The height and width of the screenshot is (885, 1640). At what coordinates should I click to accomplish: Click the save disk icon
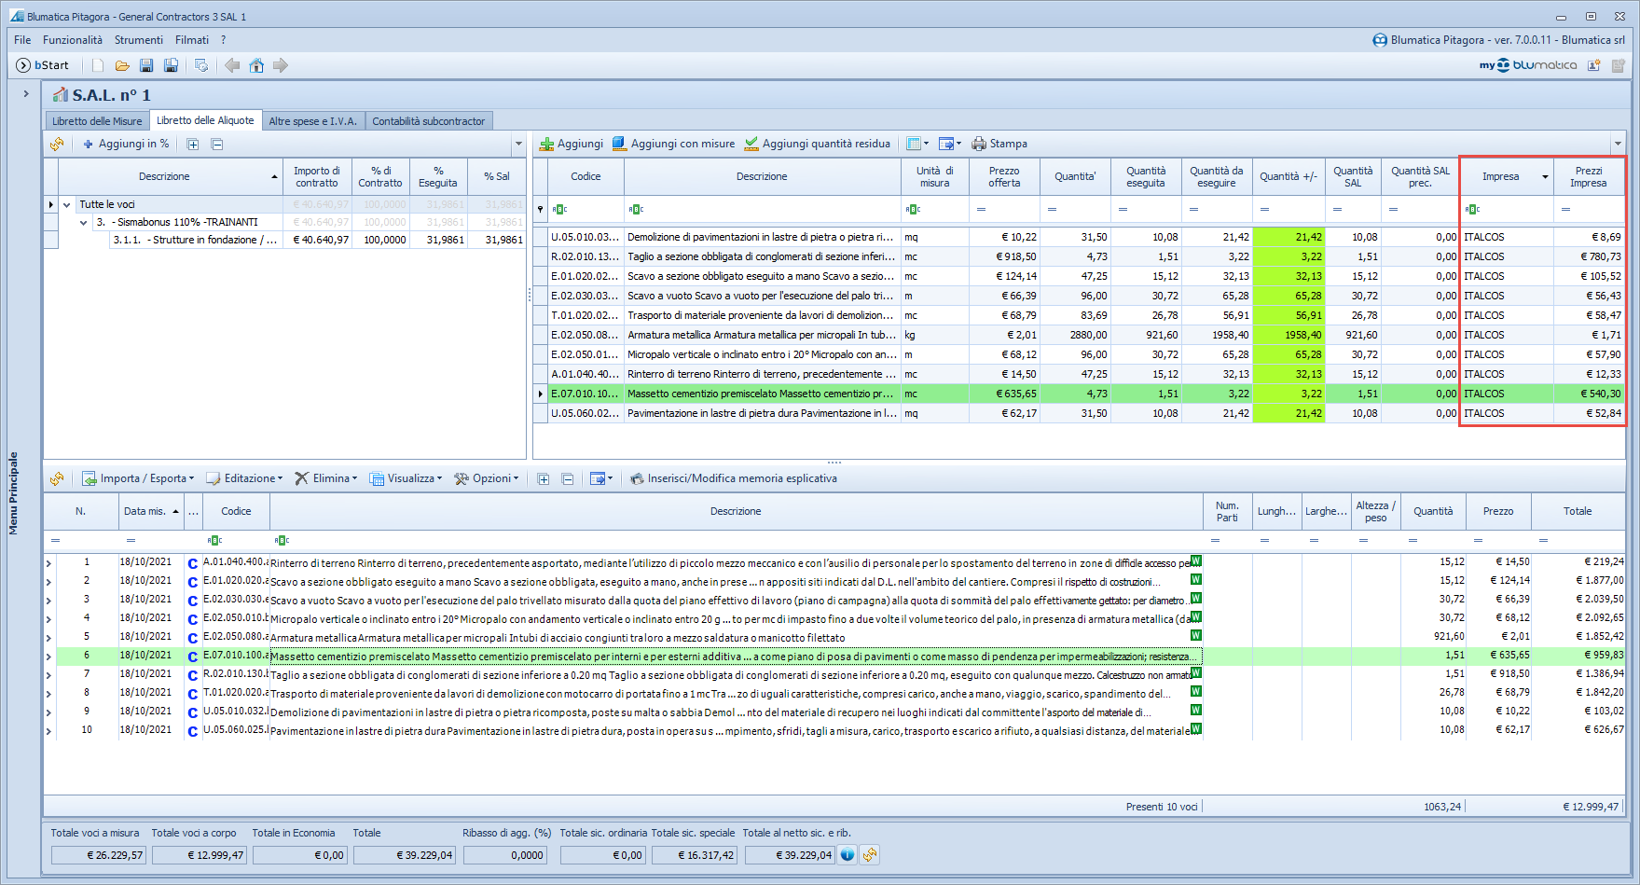tap(146, 65)
